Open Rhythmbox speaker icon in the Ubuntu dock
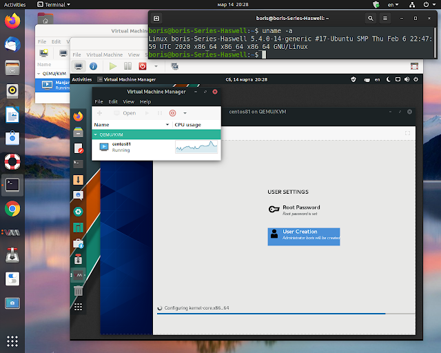The height and width of the screenshot is (353, 441). tap(12, 91)
